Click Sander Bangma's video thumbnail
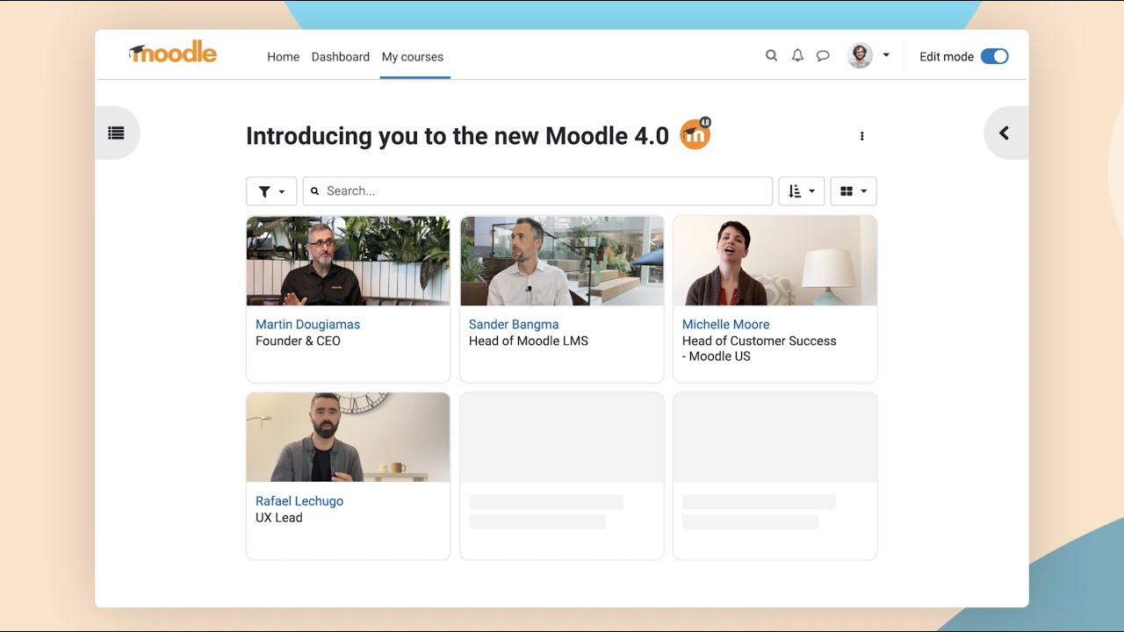The image size is (1124, 632). (x=561, y=261)
